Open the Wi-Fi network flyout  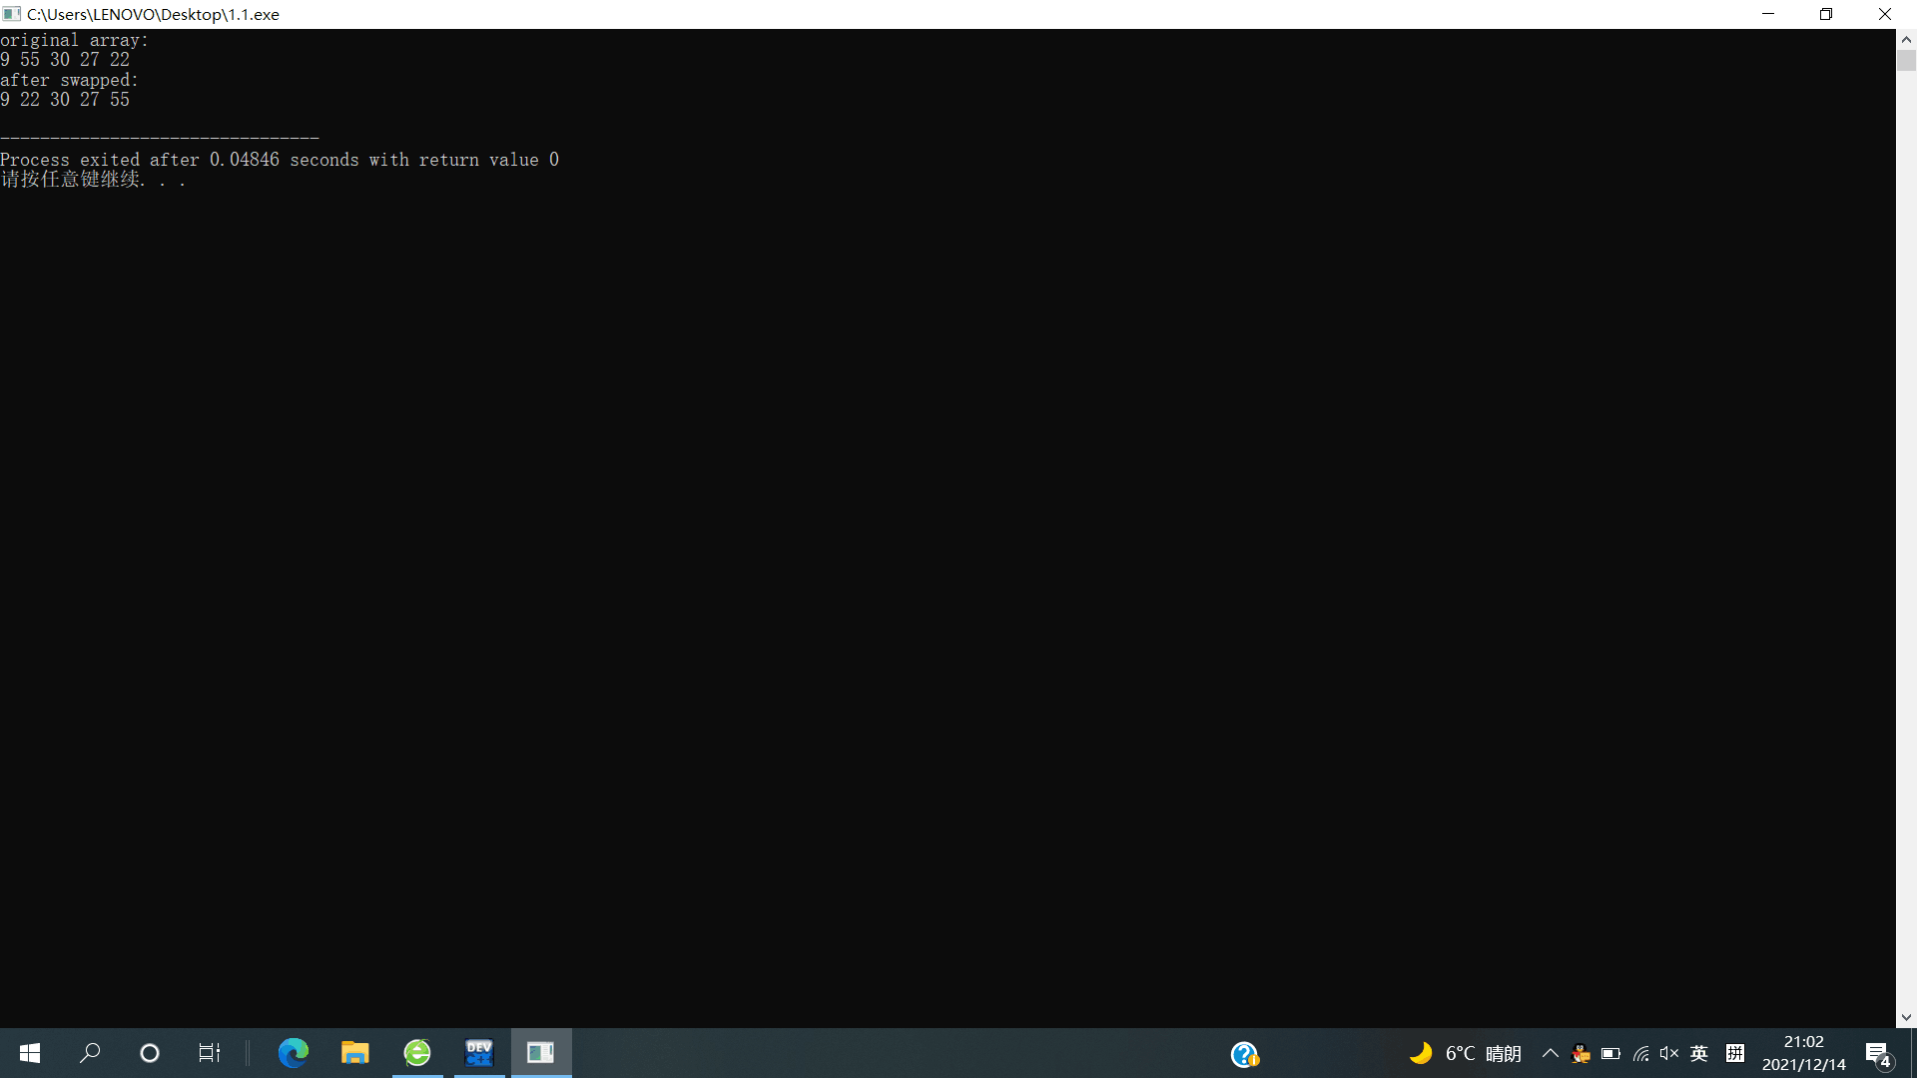coord(1640,1053)
